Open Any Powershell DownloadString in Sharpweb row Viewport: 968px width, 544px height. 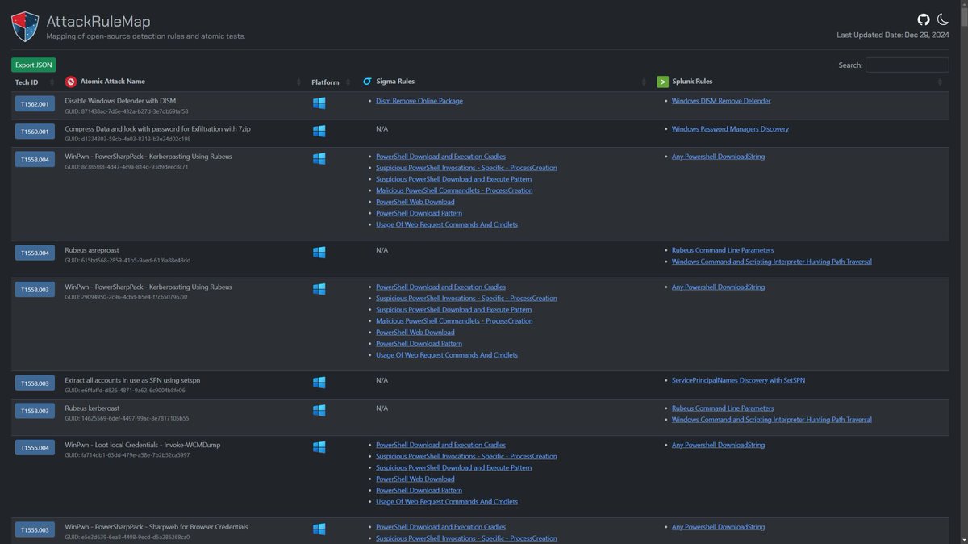[x=718, y=527]
